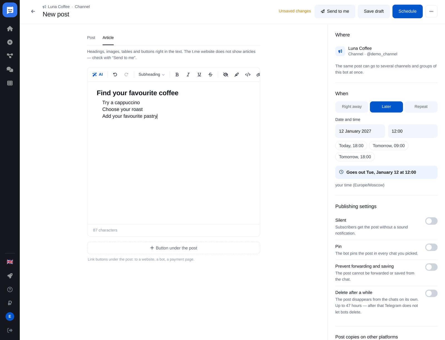Turn on Delete after a while
Viewport: 445px width, 340px height.
click(431, 293)
